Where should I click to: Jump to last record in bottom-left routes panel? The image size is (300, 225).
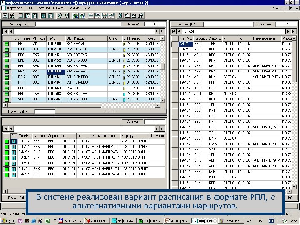click(162, 129)
